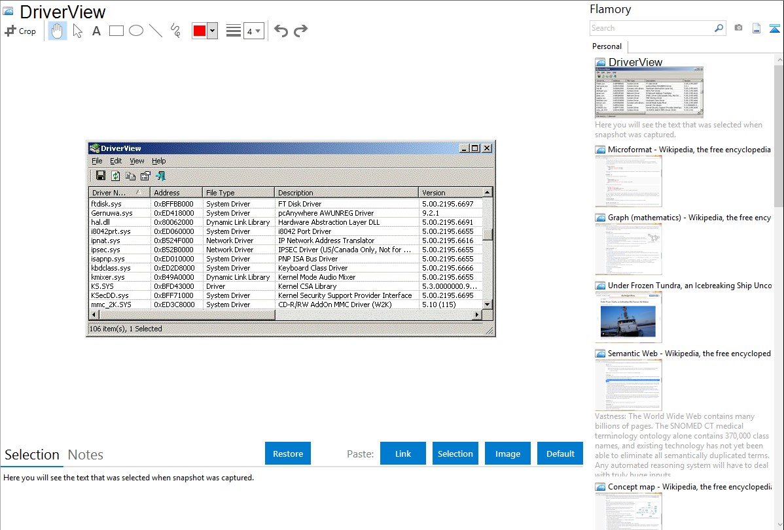The image size is (784, 530).
Task: Click the blue icon right of the page icon
Action: [774, 28]
